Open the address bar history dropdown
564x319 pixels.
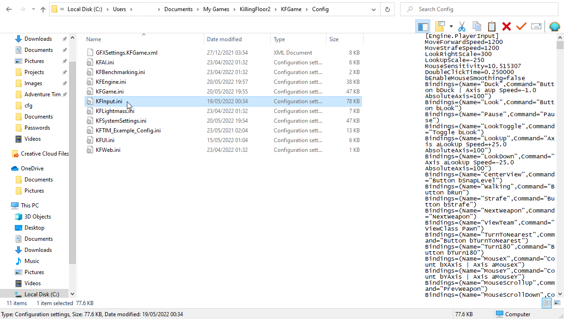click(374, 9)
